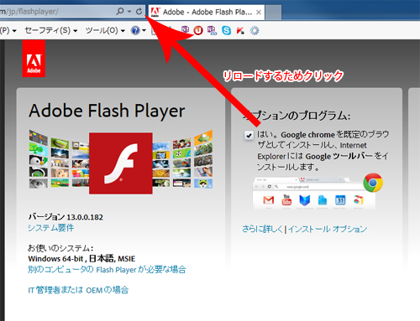
Task: Open a new blank tab
Action: [273, 13]
